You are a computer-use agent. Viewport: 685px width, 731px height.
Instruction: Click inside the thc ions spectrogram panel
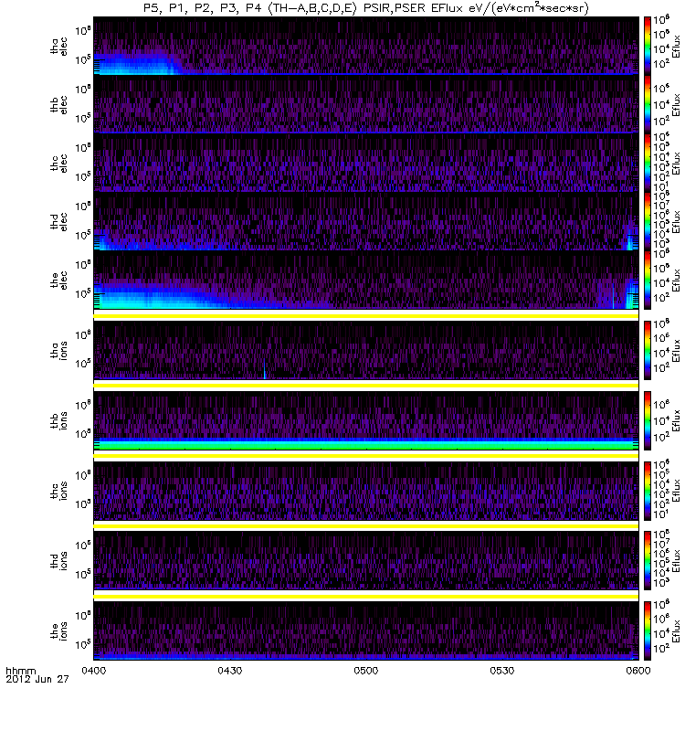point(366,491)
